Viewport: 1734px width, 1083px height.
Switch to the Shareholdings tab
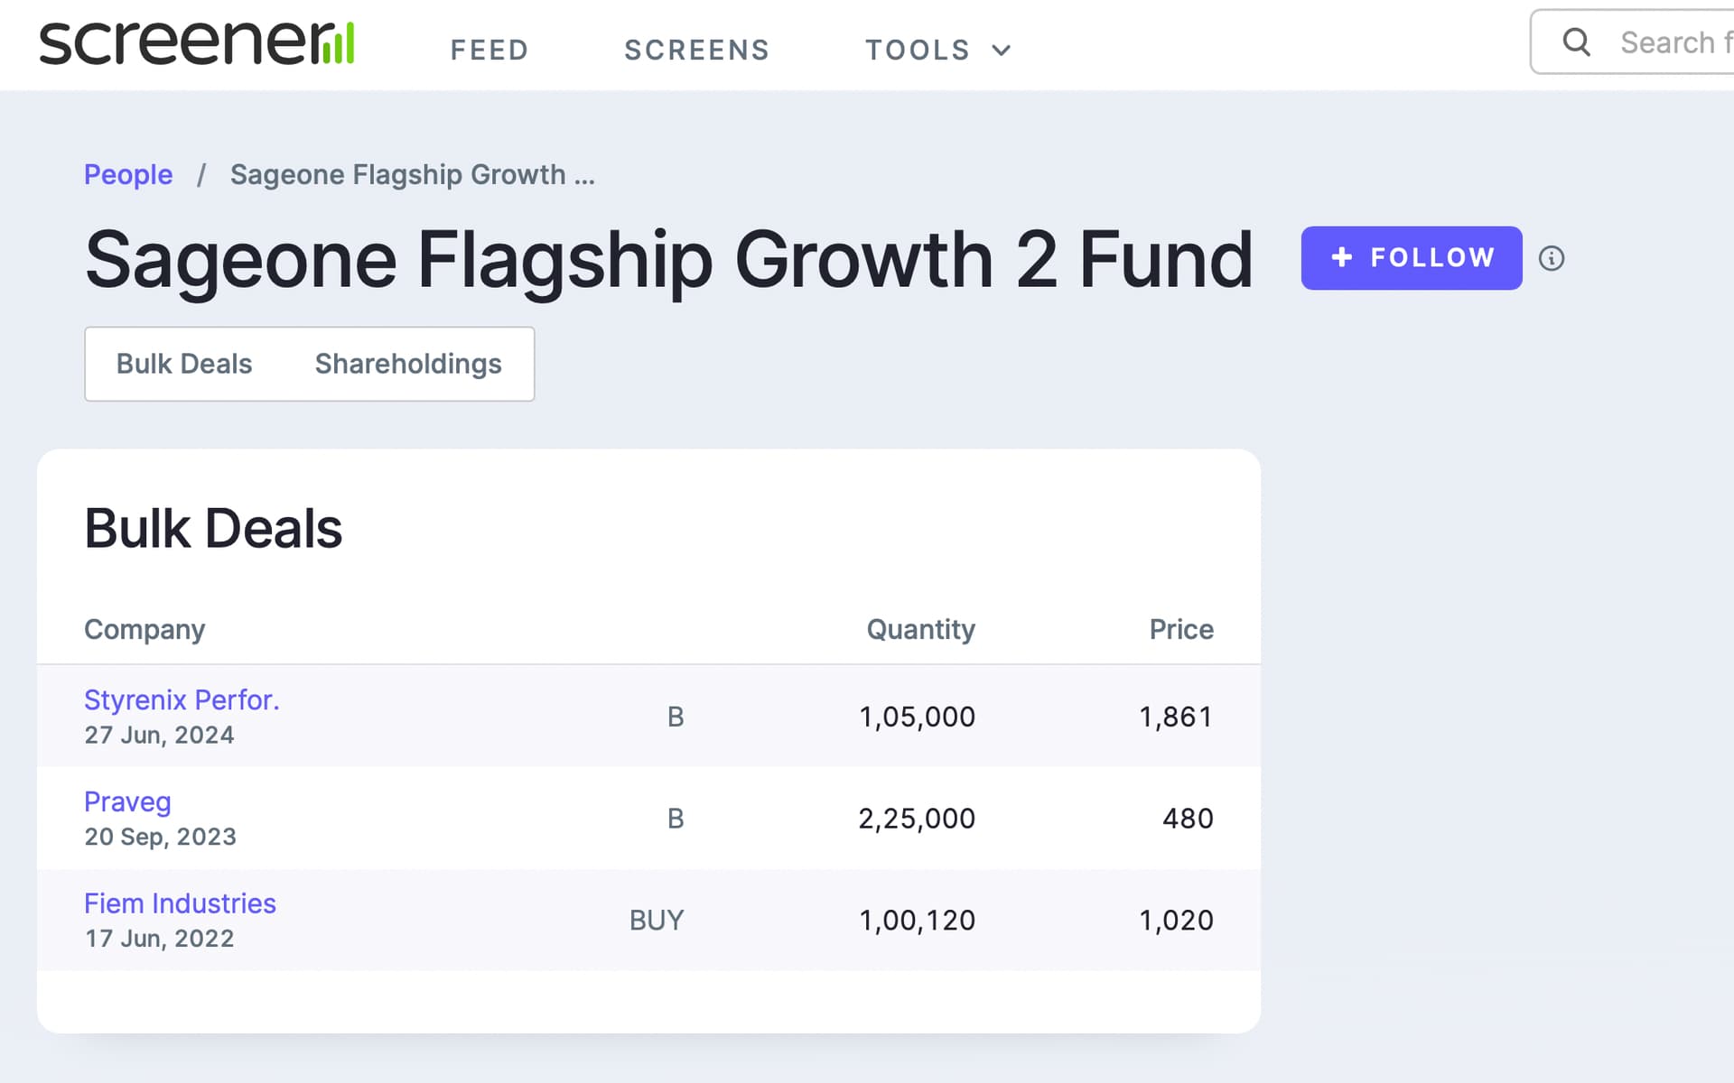[x=408, y=364]
